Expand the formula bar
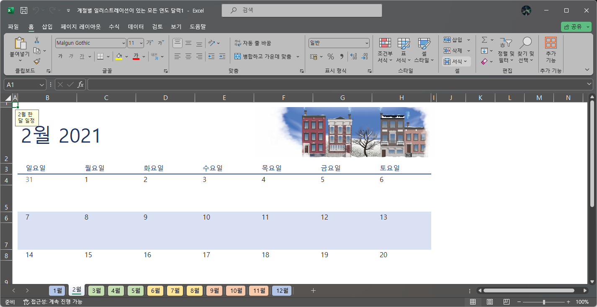 pos(589,84)
